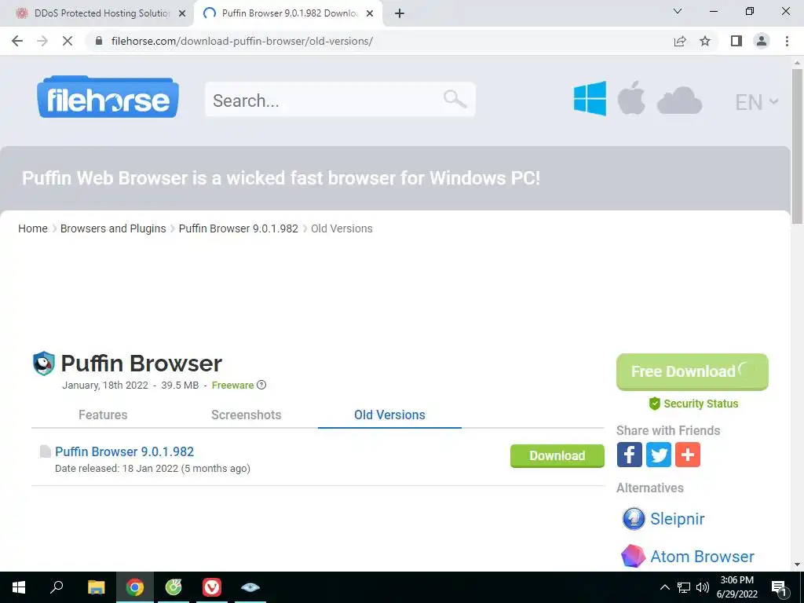
Task: Click the Atom Browser icon
Action: pos(634,557)
